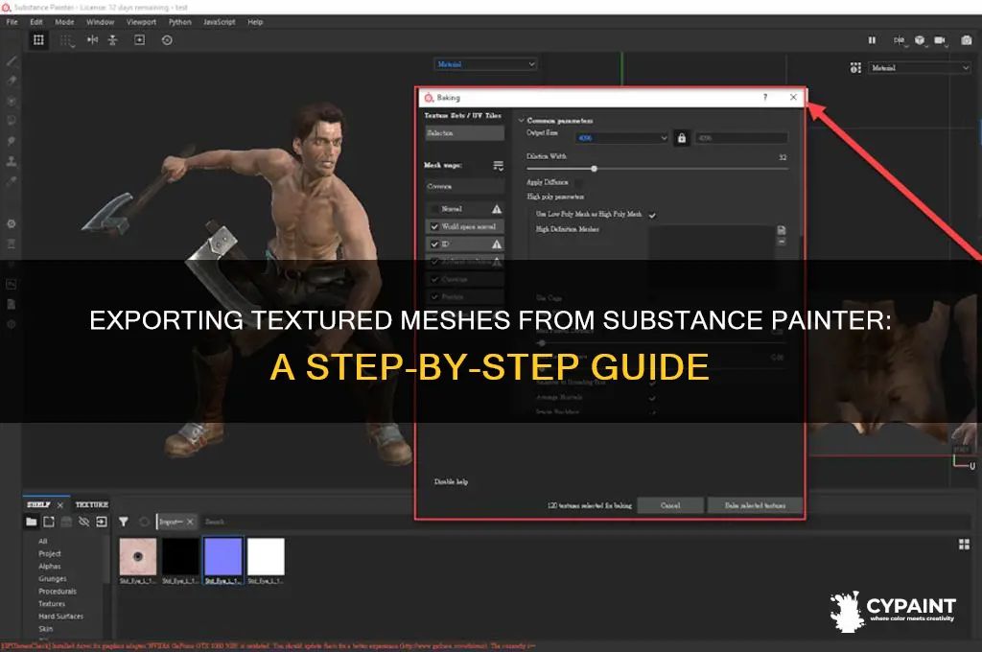The height and width of the screenshot is (652, 982).
Task: Click the circular reset history icon
Action: point(167,40)
